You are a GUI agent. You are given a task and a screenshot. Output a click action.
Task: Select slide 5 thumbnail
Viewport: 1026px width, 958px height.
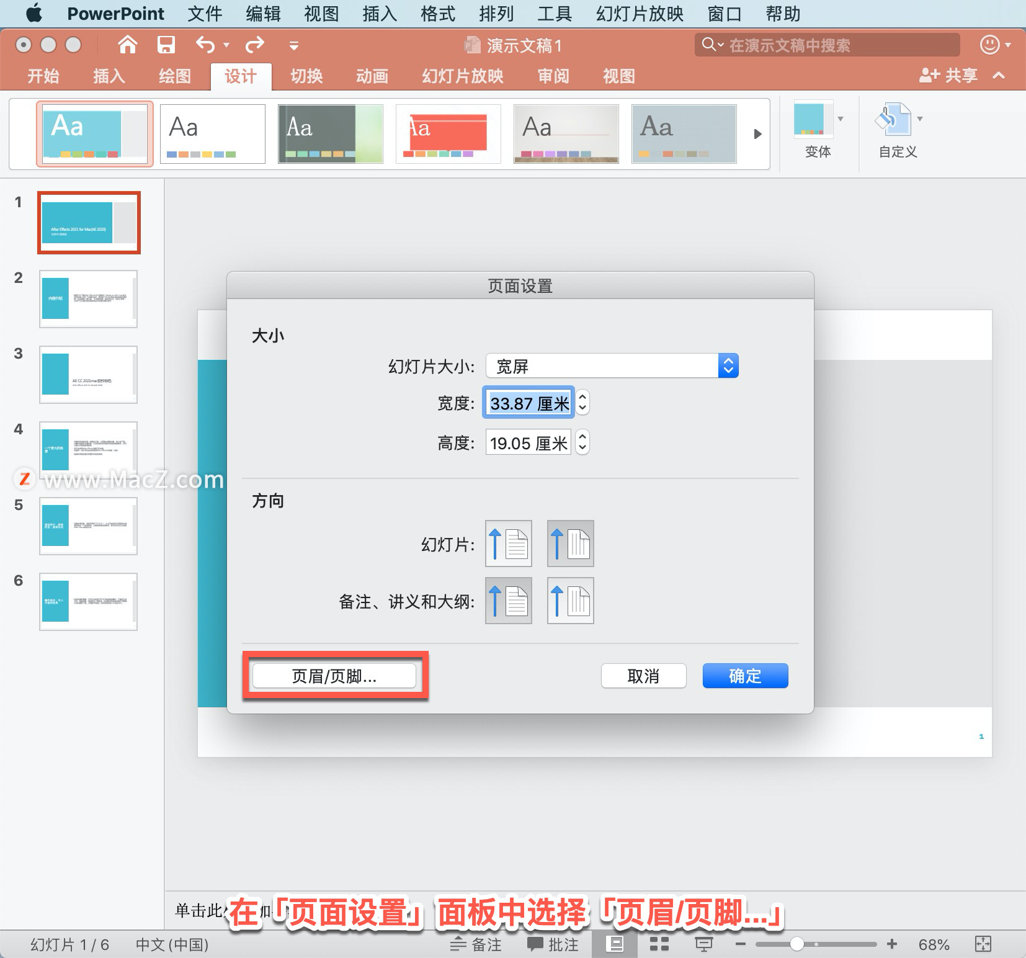(88, 526)
